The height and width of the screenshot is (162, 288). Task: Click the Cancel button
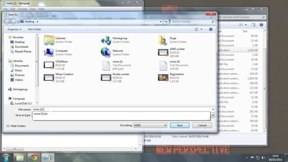coord(202,125)
